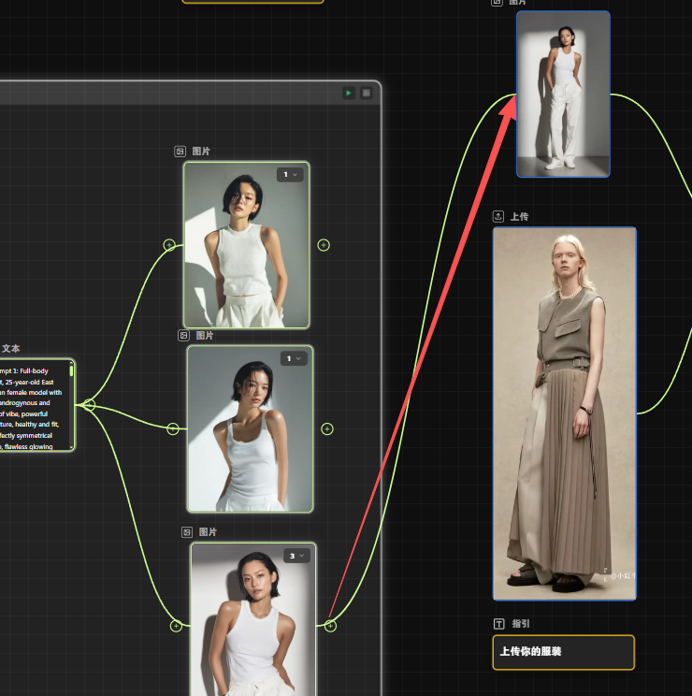Click plus port left of second portrait node

point(172,428)
